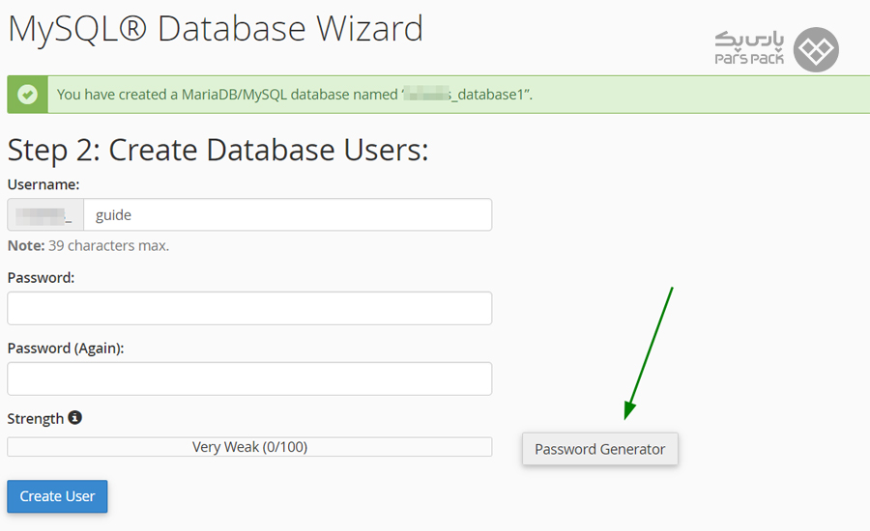870x531 pixels.
Task: Focus the Password (Again) input field
Action: click(249, 378)
